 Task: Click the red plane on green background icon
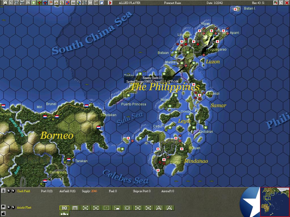point(39,3)
